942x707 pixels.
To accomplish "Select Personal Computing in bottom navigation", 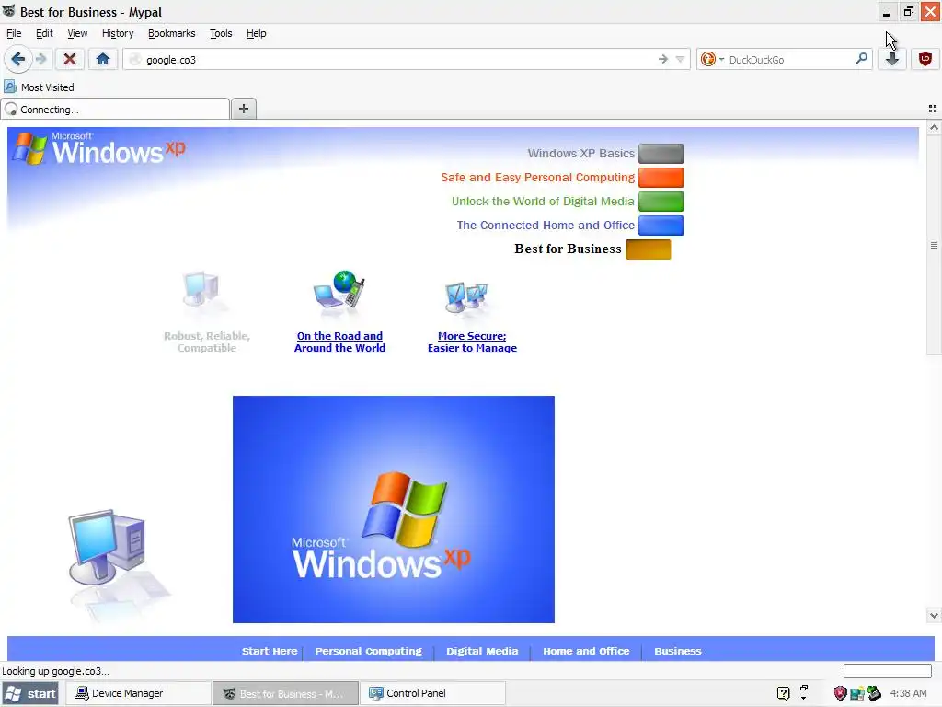I will coord(368,651).
